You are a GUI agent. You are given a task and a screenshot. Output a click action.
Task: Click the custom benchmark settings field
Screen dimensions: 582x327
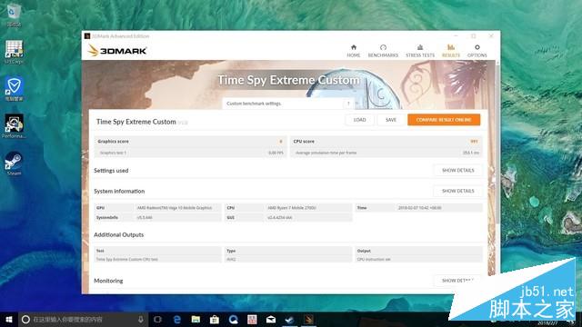tap(284, 104)
